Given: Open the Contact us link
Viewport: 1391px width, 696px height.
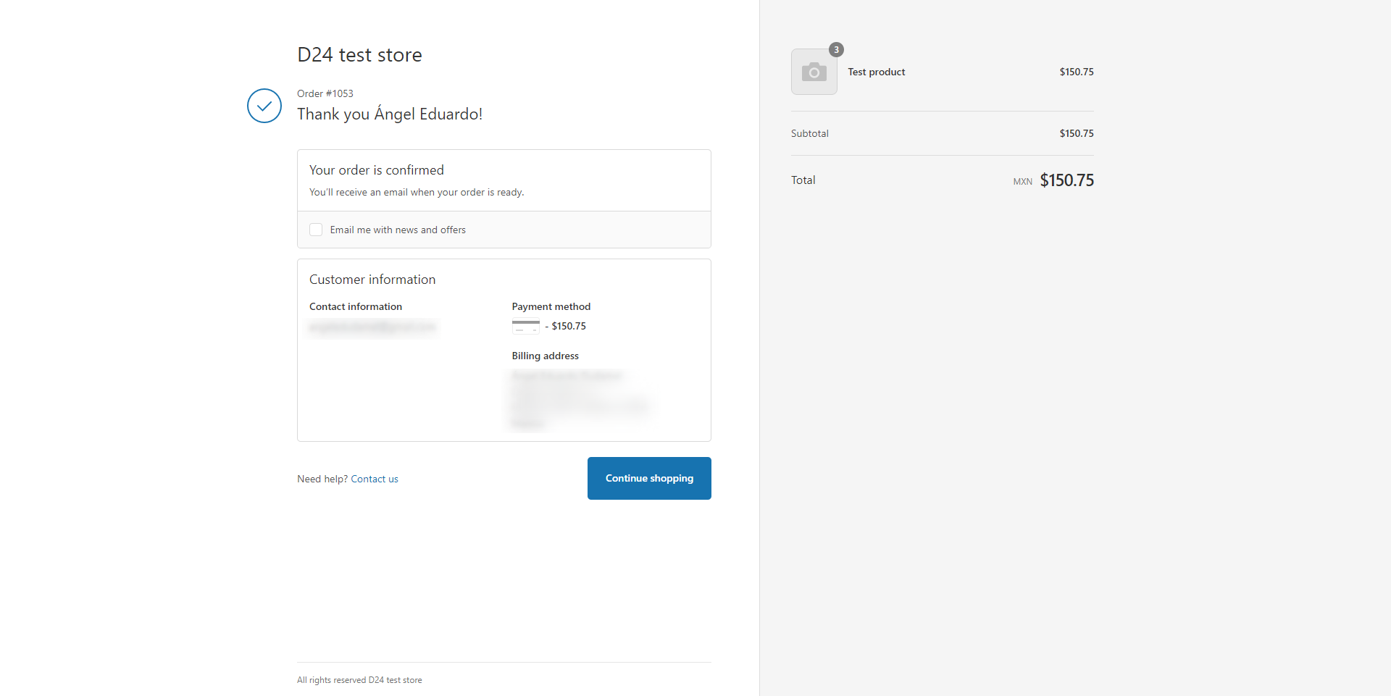Looking at the screenshot, I should click(x=375, y=479).
